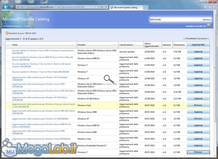
Task: Click the Successiva page link
Action: [x=202, y=39]
